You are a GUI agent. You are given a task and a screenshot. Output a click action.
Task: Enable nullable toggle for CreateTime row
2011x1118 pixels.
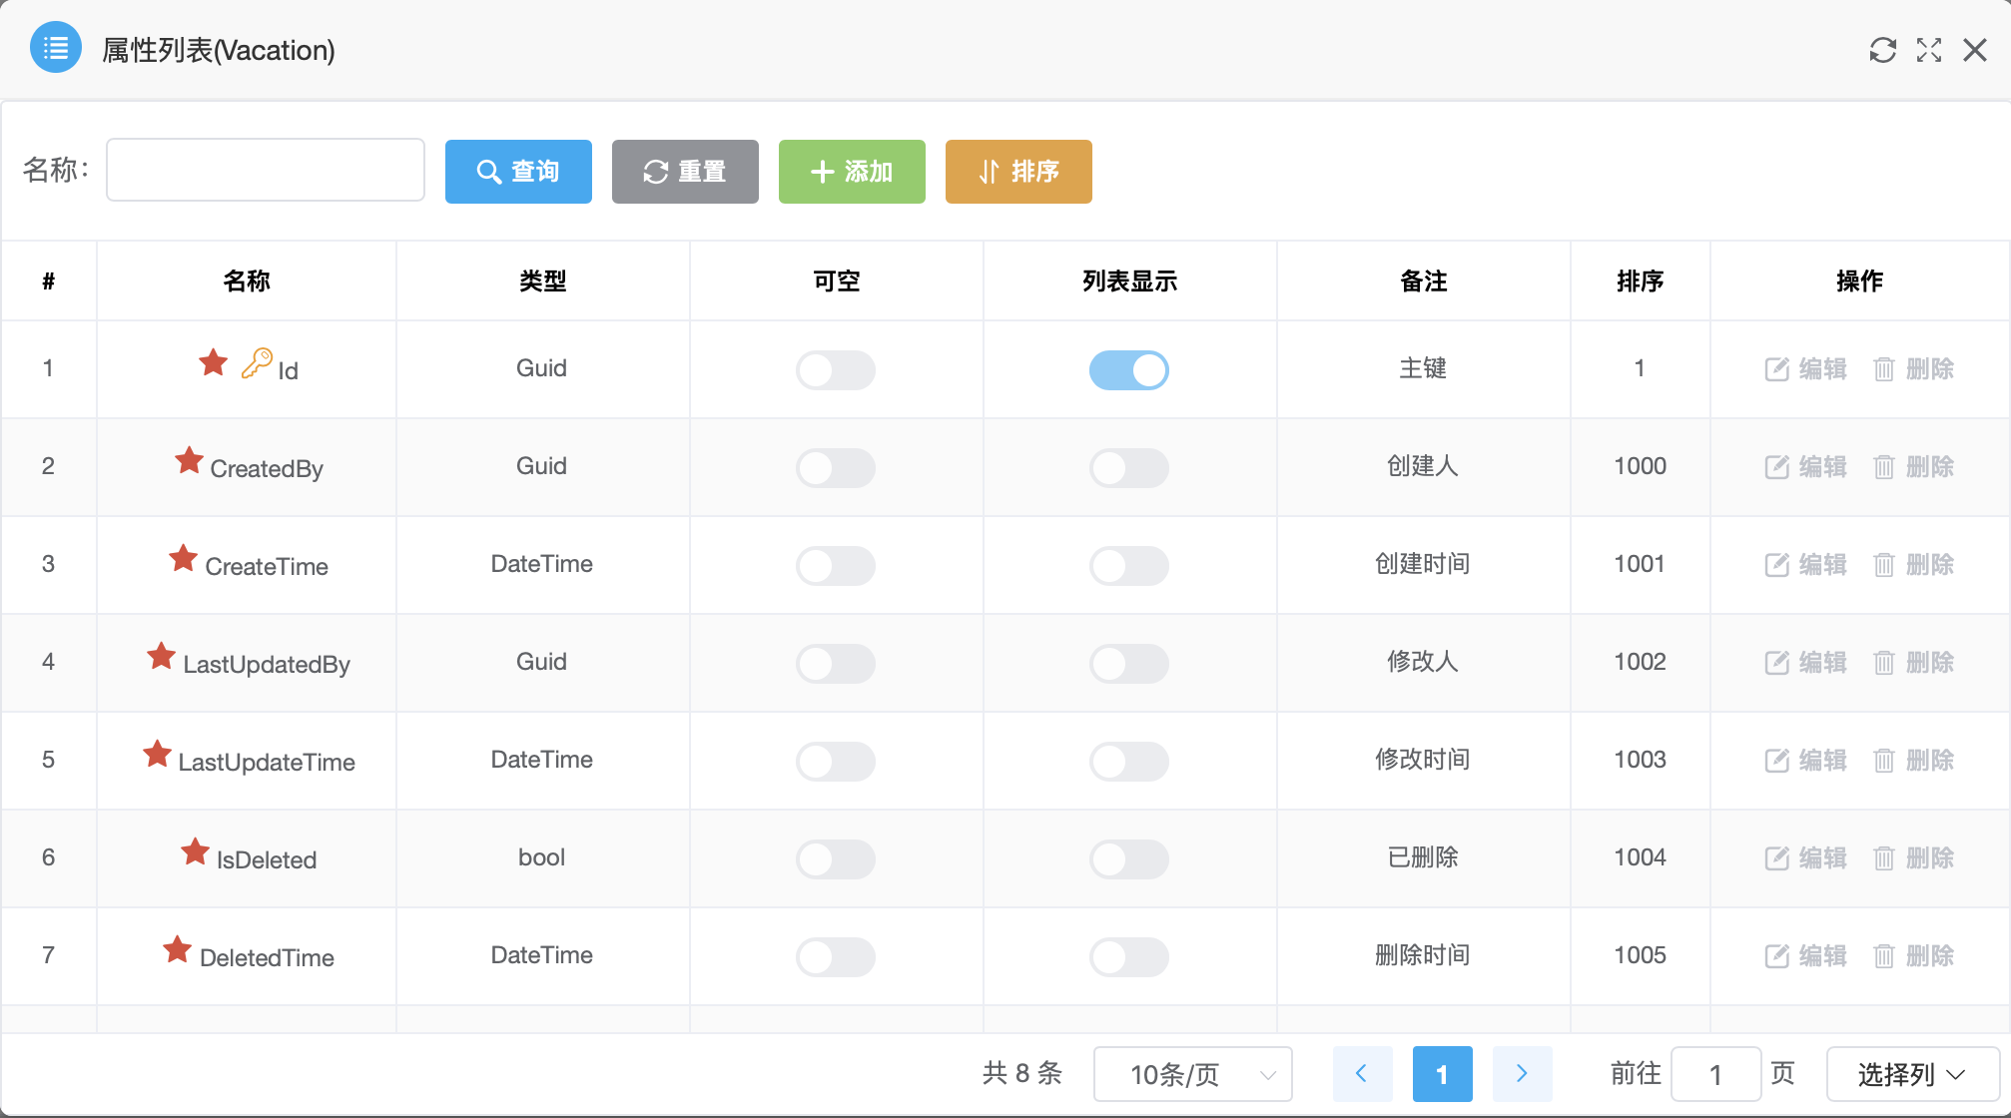[835, 566]
